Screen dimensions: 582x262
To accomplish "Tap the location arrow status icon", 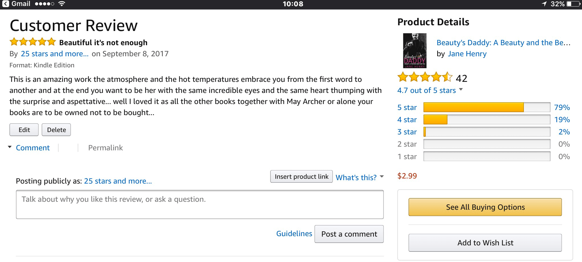I will click(x=544, y=4).
